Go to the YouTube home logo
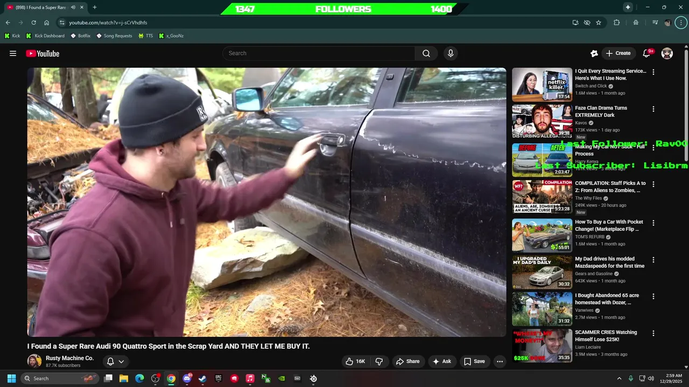 click(x=43, y=53)
